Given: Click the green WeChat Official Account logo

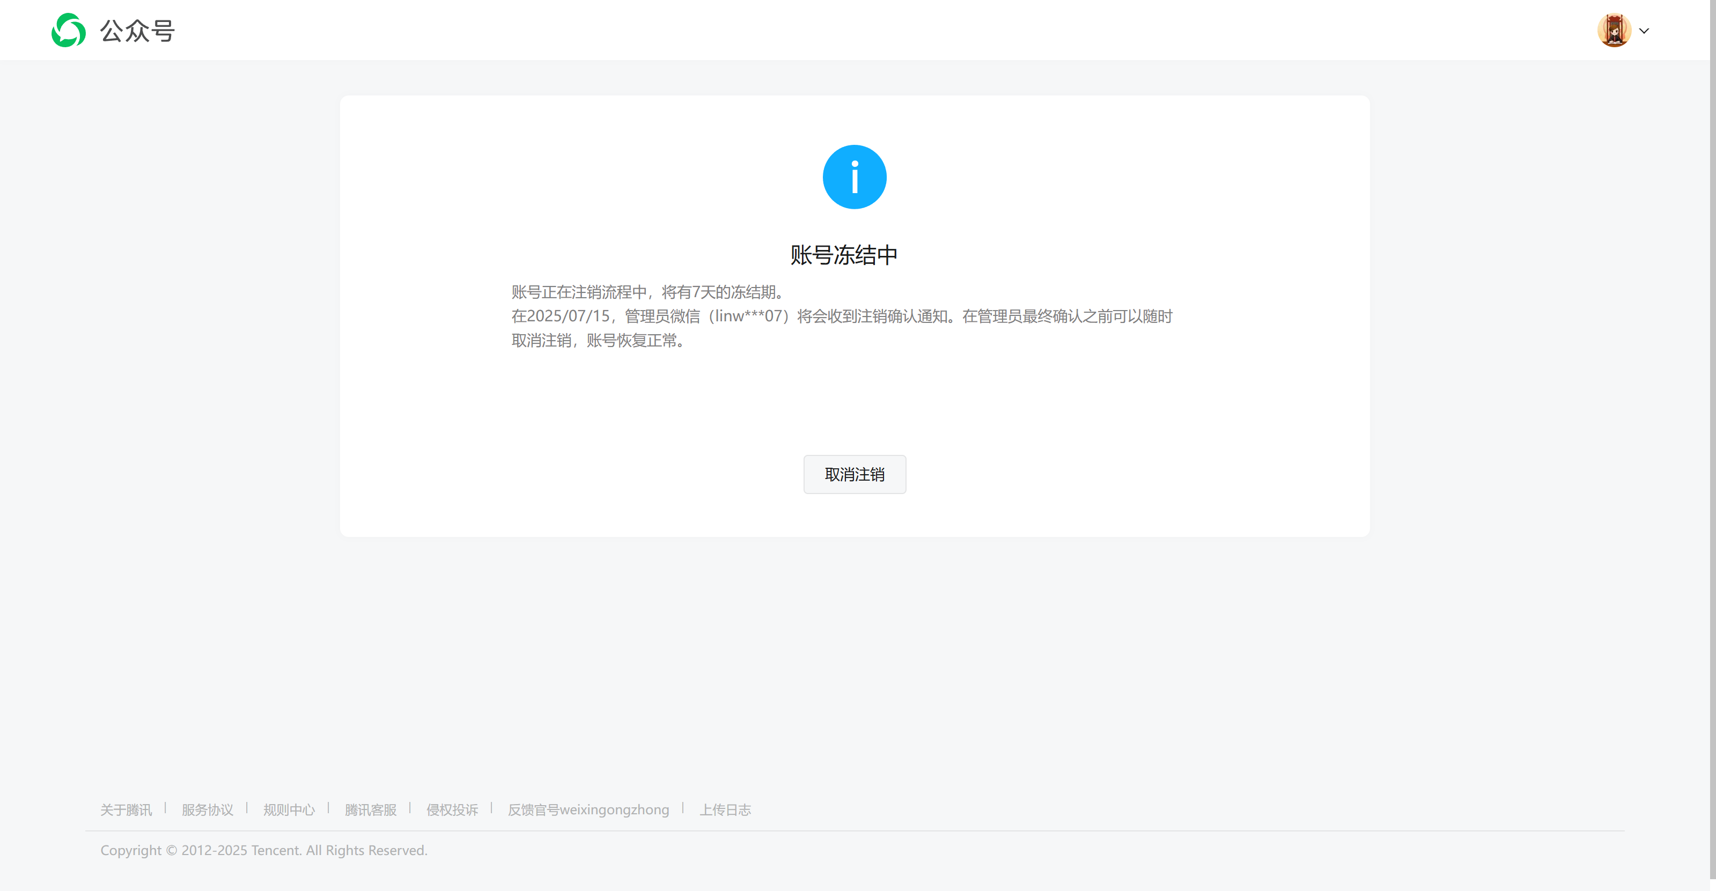Looking at the screenshot, I should point(69,31).
